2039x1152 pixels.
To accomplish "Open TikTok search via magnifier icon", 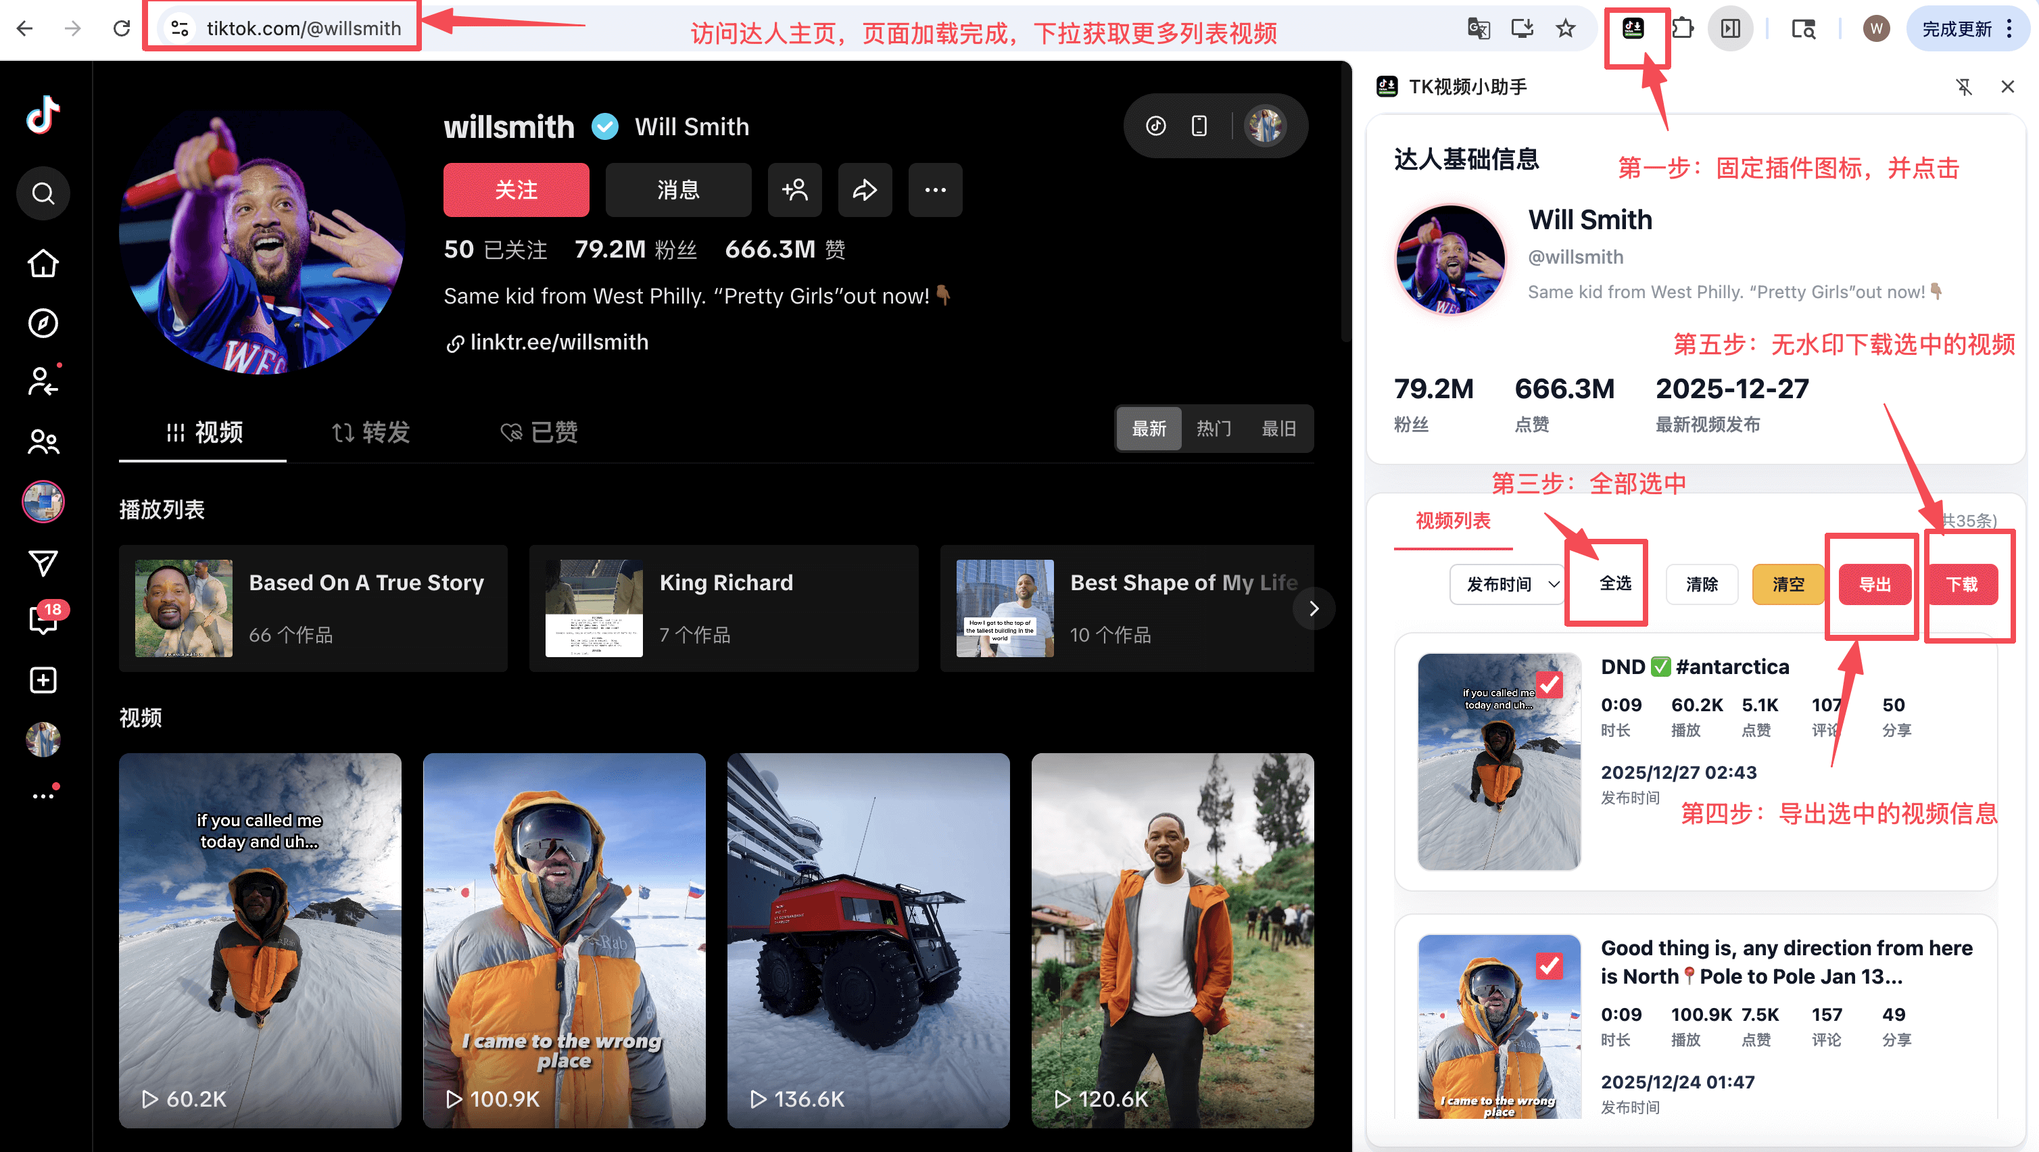I will tap(43, 193).
